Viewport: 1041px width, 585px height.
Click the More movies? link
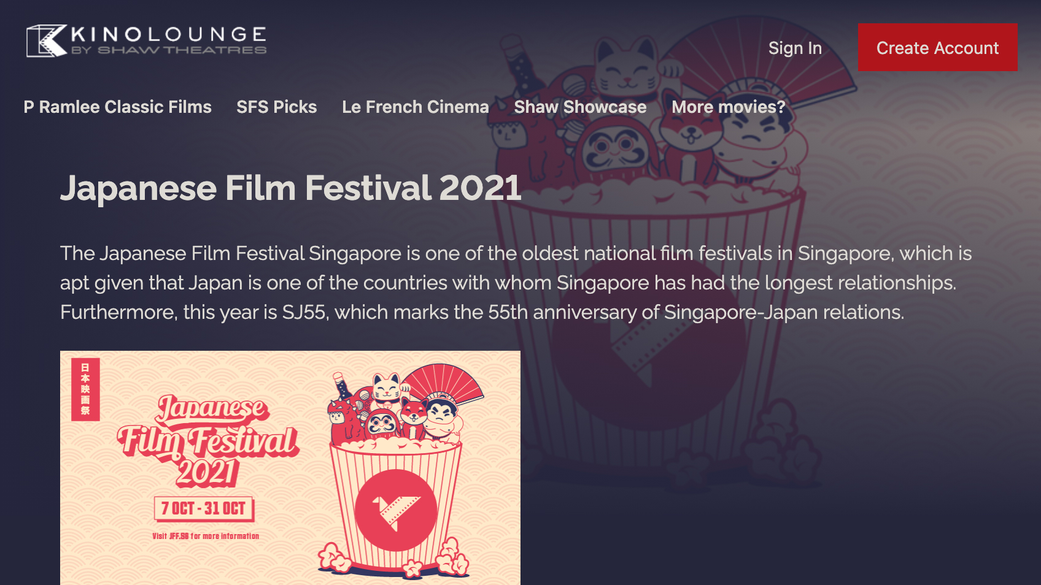pos(729,107)
